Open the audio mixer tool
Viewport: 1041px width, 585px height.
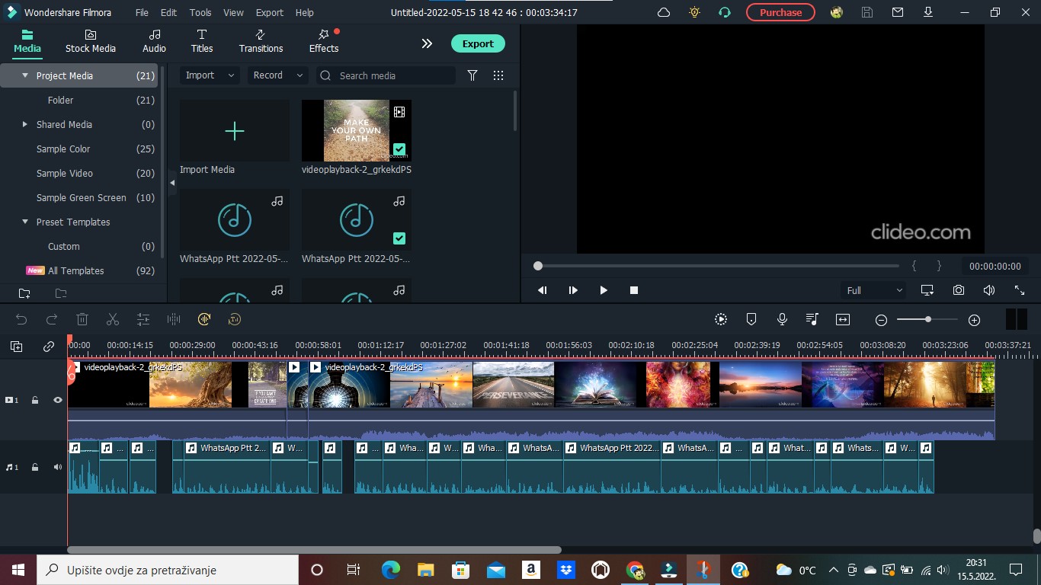pos(812,320)
